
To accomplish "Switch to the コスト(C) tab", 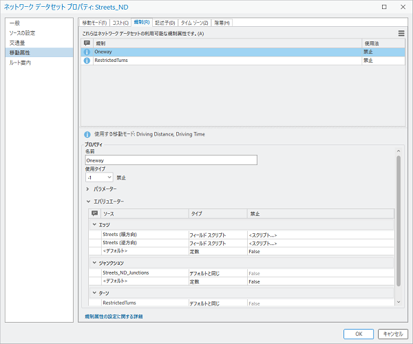I will pos(120,23).
